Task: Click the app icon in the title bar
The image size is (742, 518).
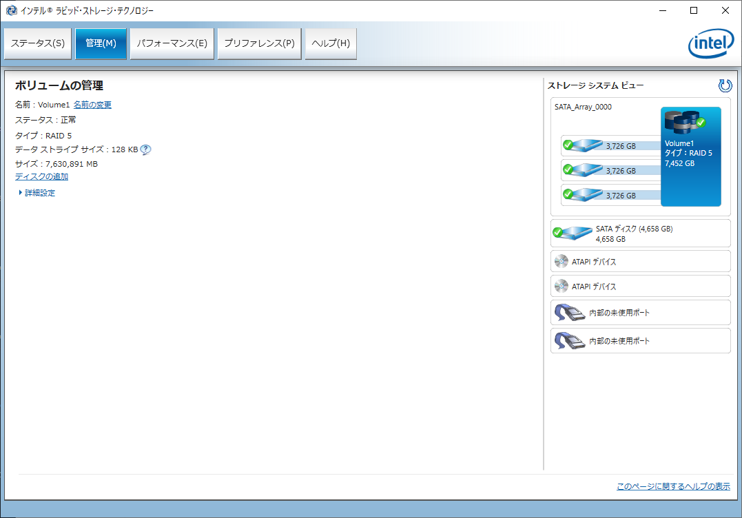Action: 11,10
